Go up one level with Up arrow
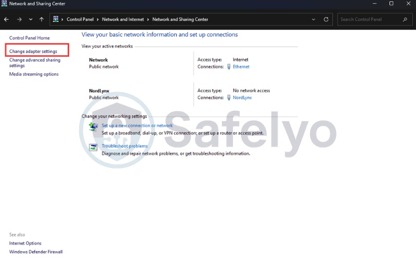 pos(42,19)
